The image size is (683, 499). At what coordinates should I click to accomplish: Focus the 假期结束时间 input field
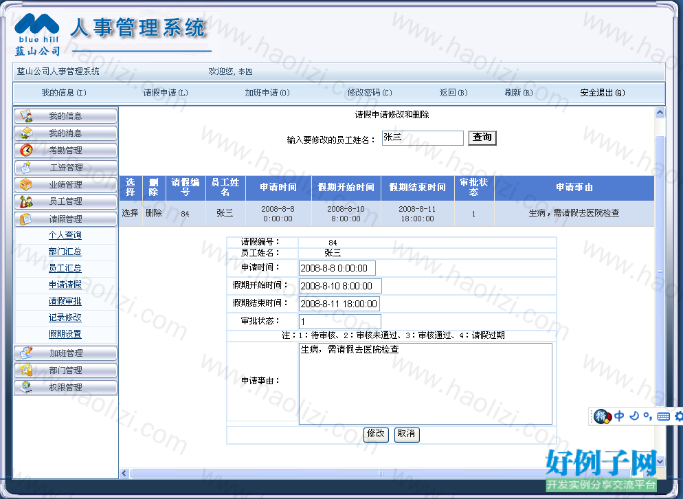[339, 304]
